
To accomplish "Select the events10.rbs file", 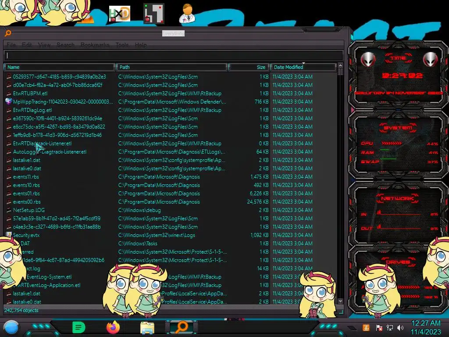I will coord(26,185).
